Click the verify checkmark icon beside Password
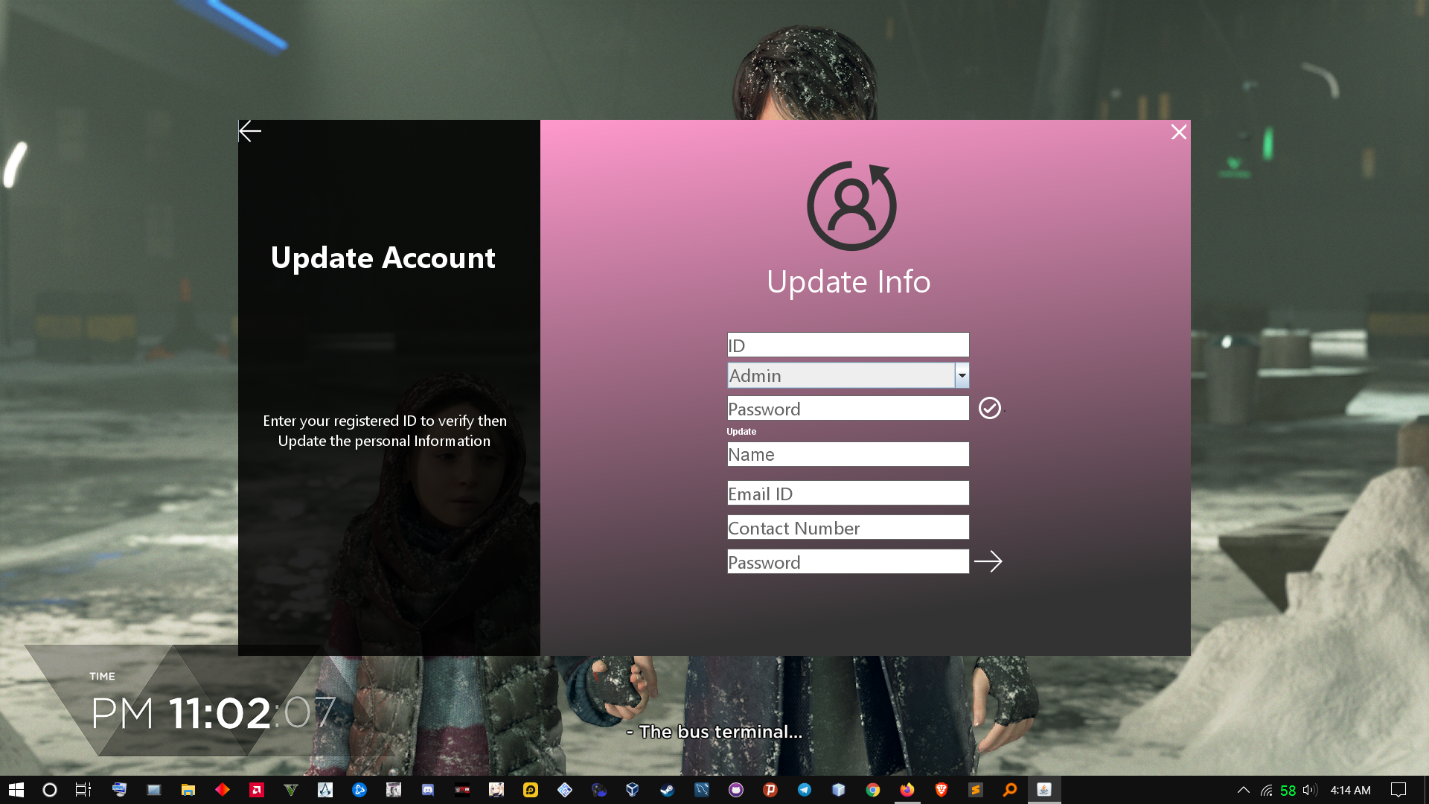This screenshot has height=804, width=1429. pyautogui.click(x=989, y=408)
